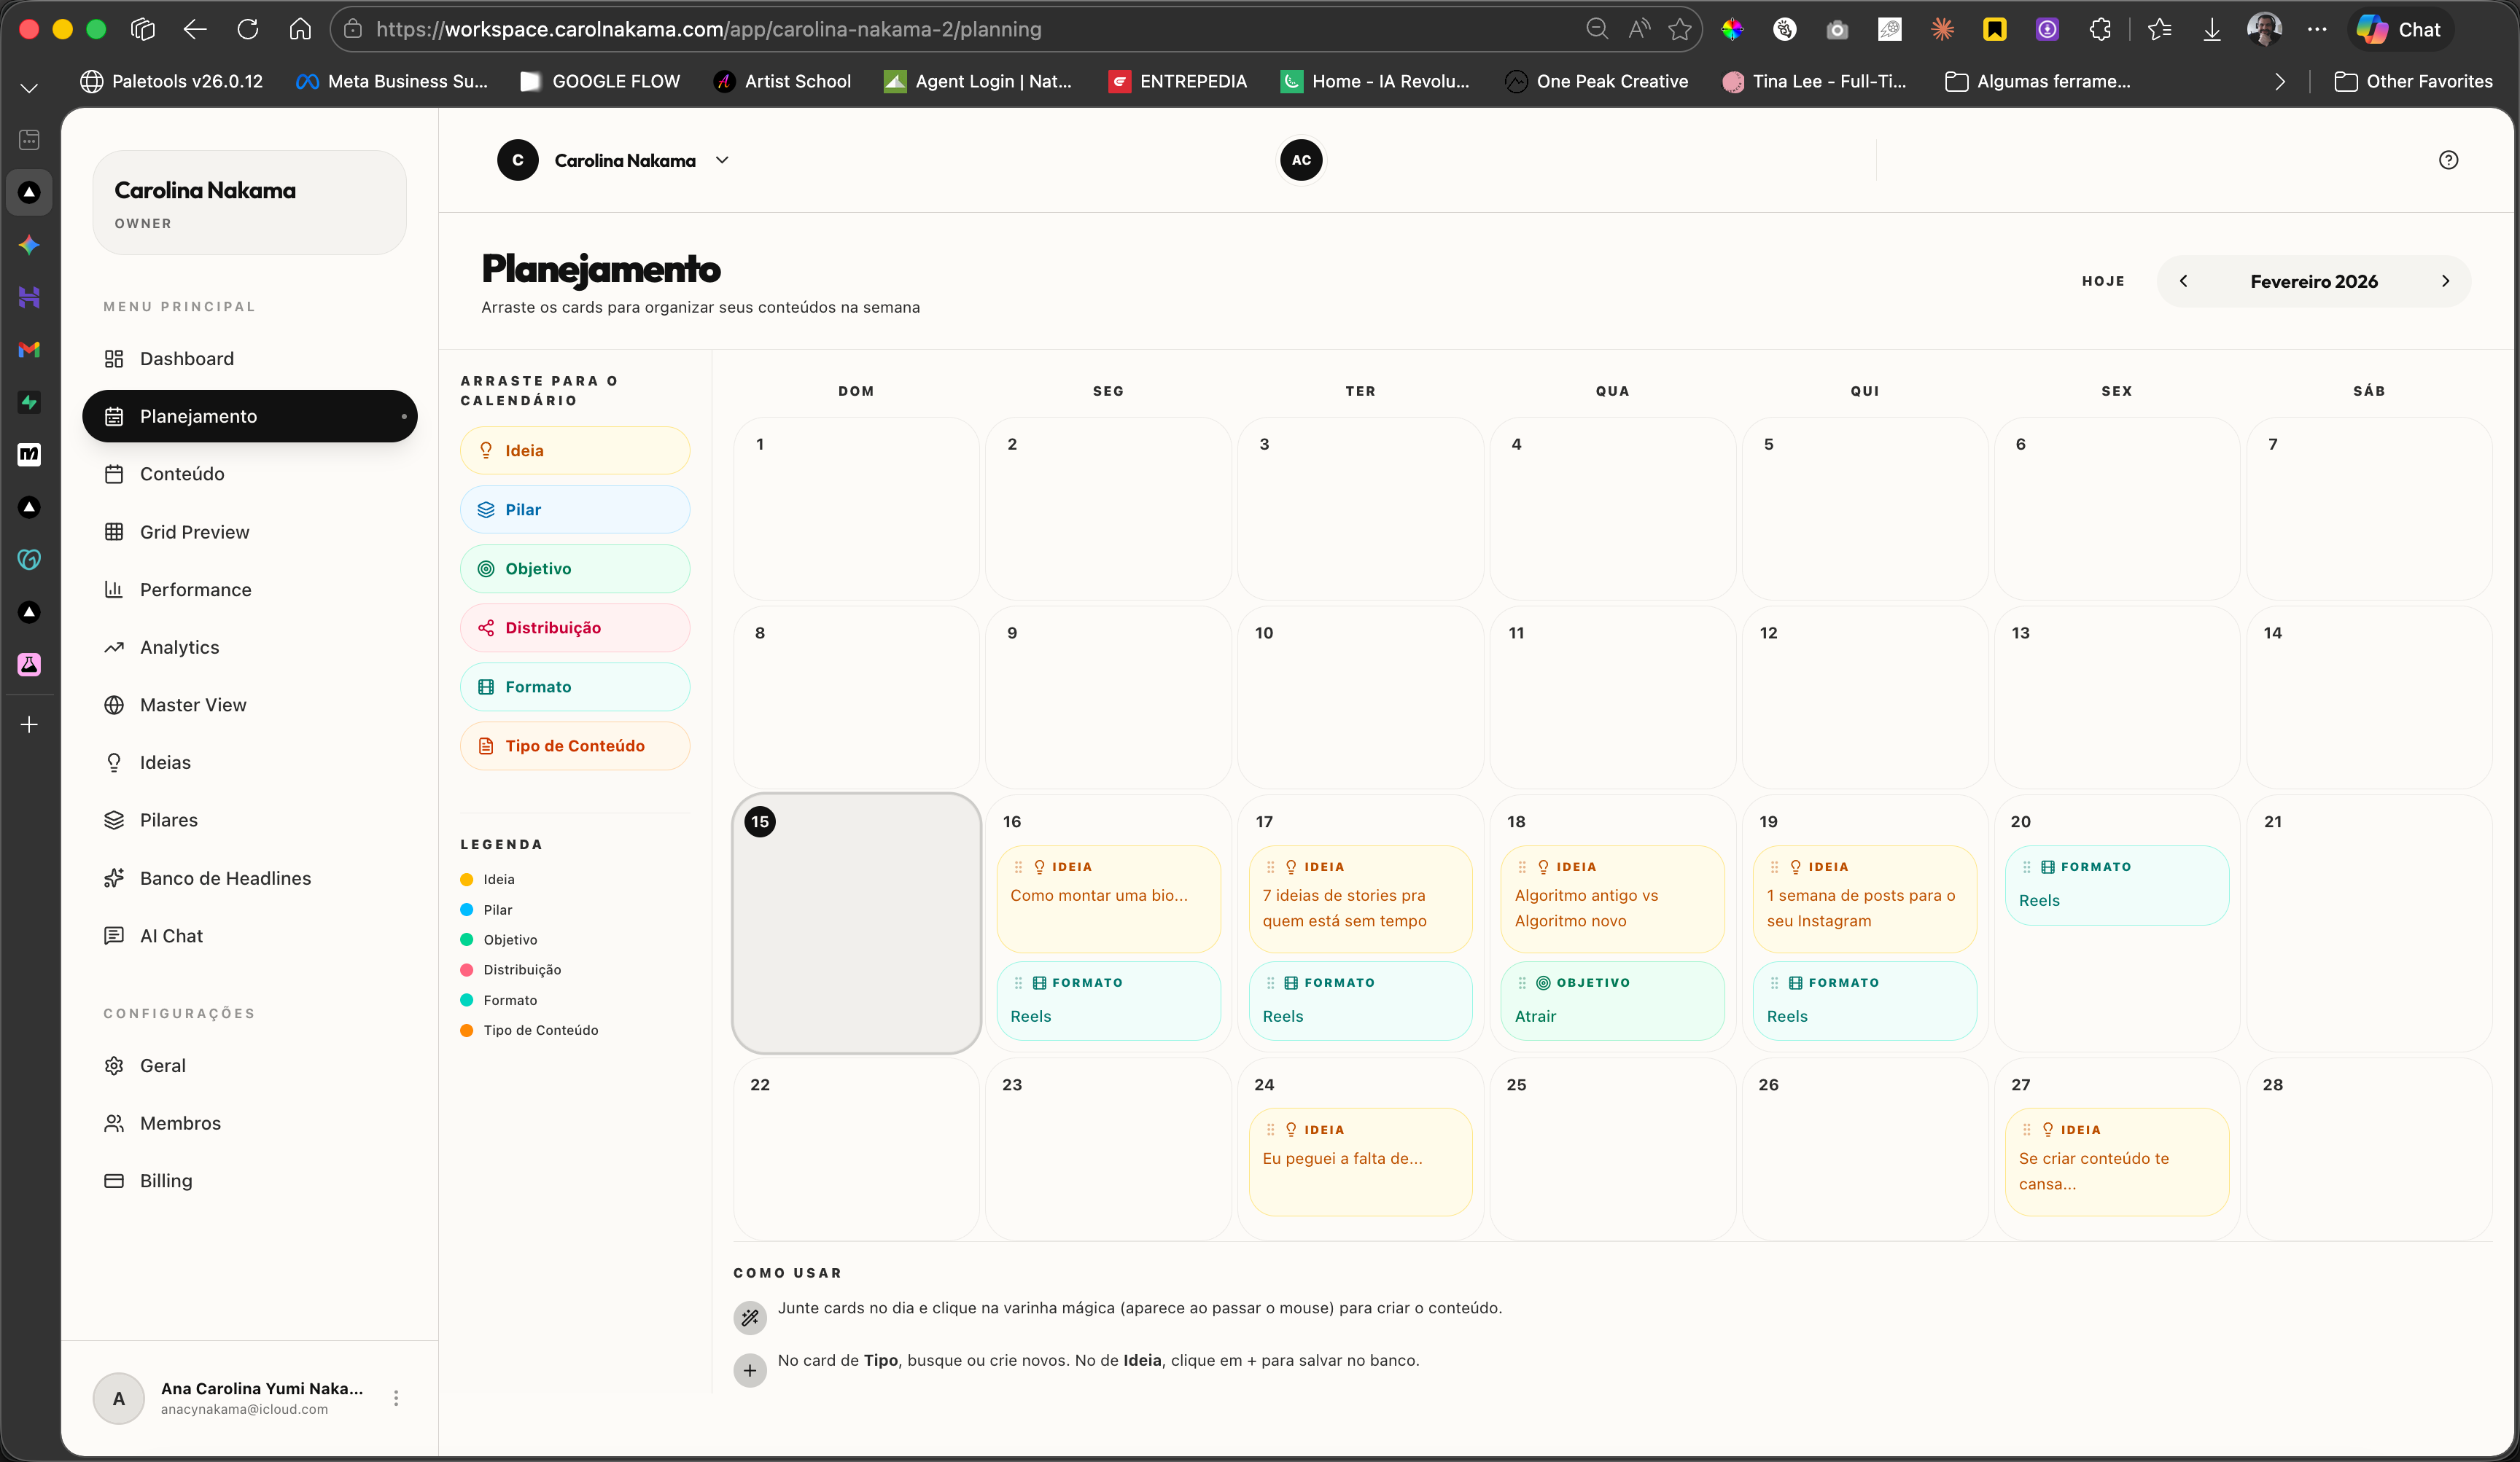Click the Banco de Headlines icon
The image size is (2520, 1462).
click(115, 877)
